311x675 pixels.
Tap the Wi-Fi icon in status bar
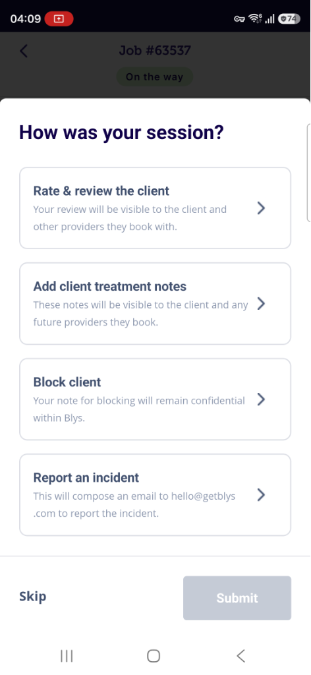[x=256, y=18]
